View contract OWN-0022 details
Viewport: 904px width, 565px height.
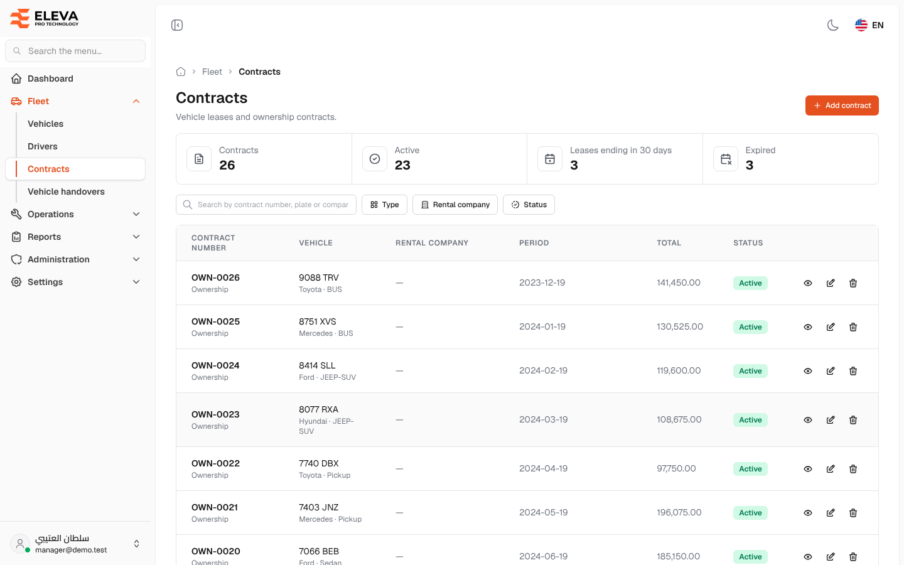808,469
